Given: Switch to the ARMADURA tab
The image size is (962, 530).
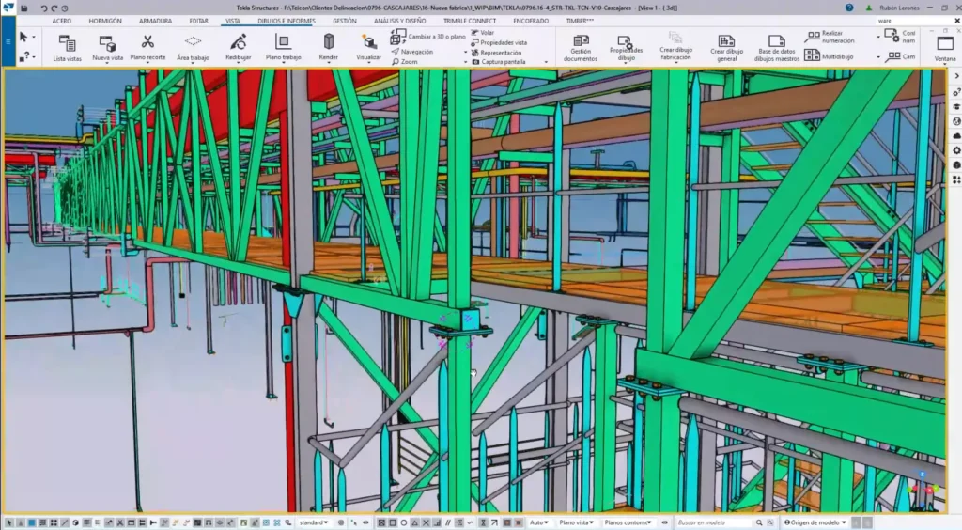Looking at the screenshot, I should [x=155, y=21].
